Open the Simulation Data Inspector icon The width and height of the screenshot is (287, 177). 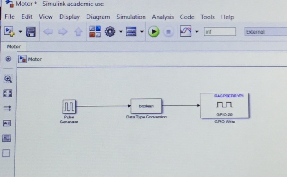pos(186,31)
